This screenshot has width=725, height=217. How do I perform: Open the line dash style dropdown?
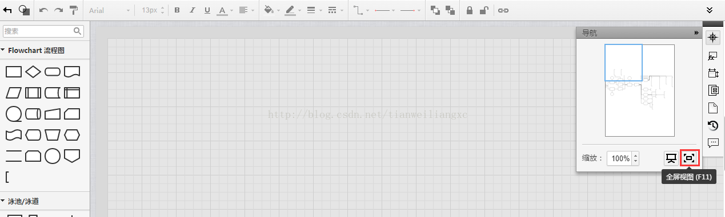pos(335,10)
